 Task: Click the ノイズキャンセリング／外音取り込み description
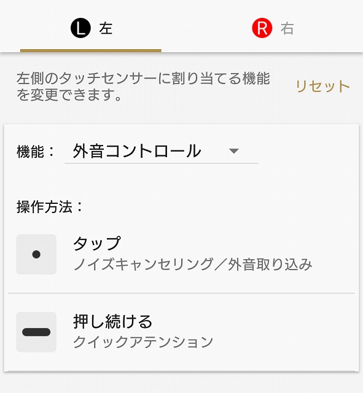tap(193, 264)
